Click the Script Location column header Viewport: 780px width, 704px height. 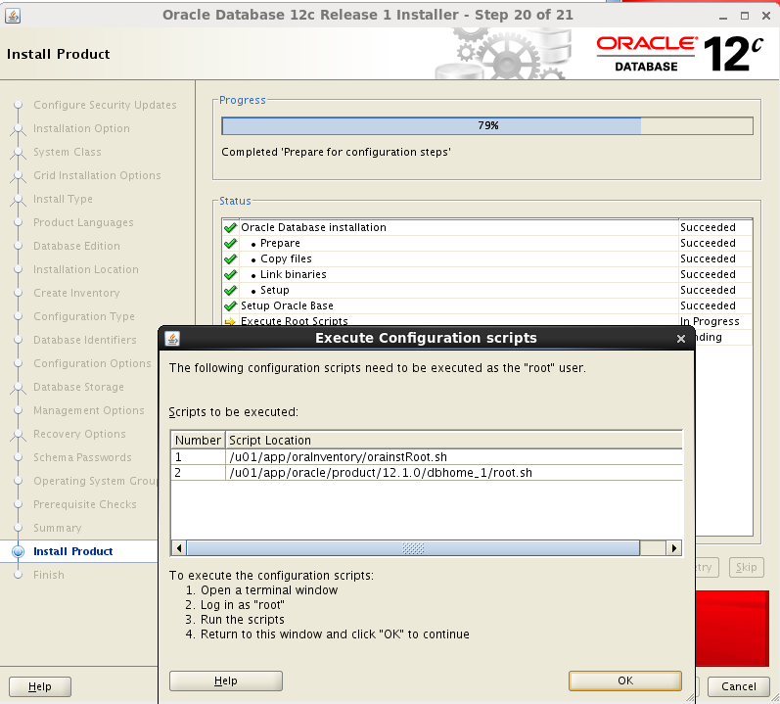coord(454,441)
